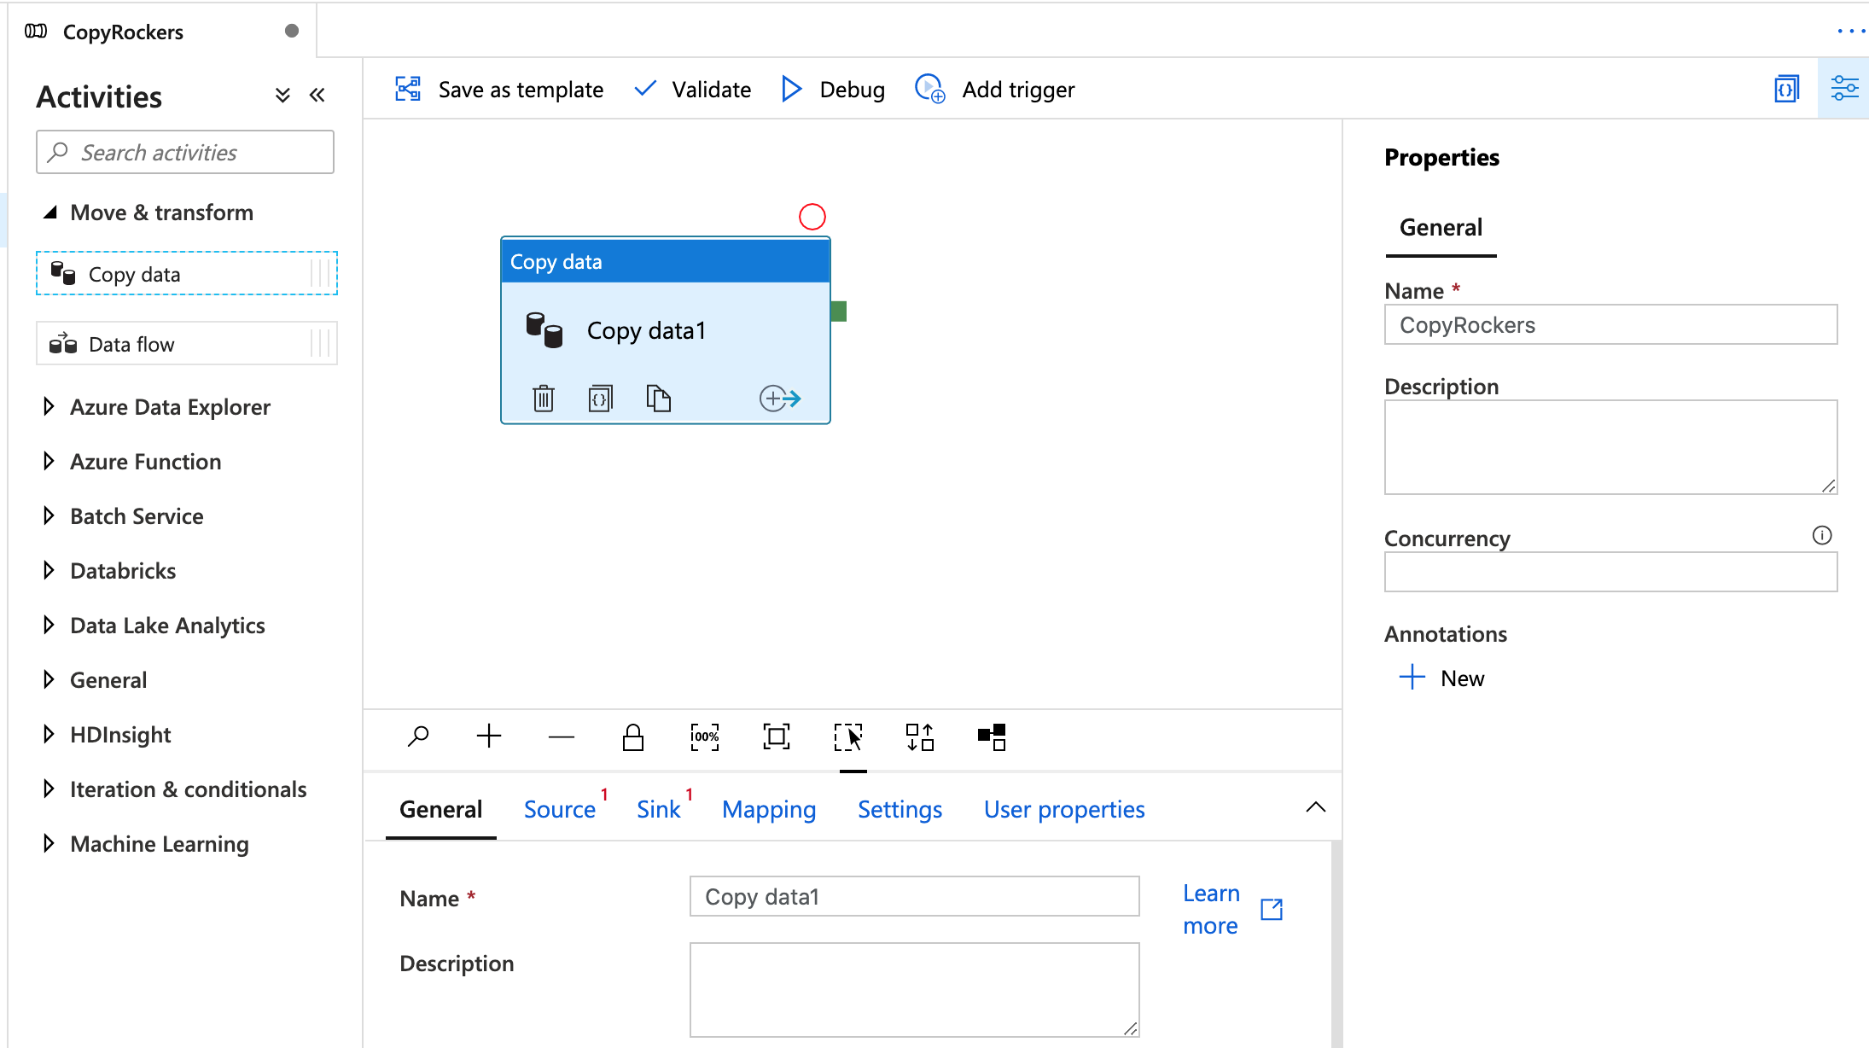Click the activity Description text area

click(x=914, y=990)
